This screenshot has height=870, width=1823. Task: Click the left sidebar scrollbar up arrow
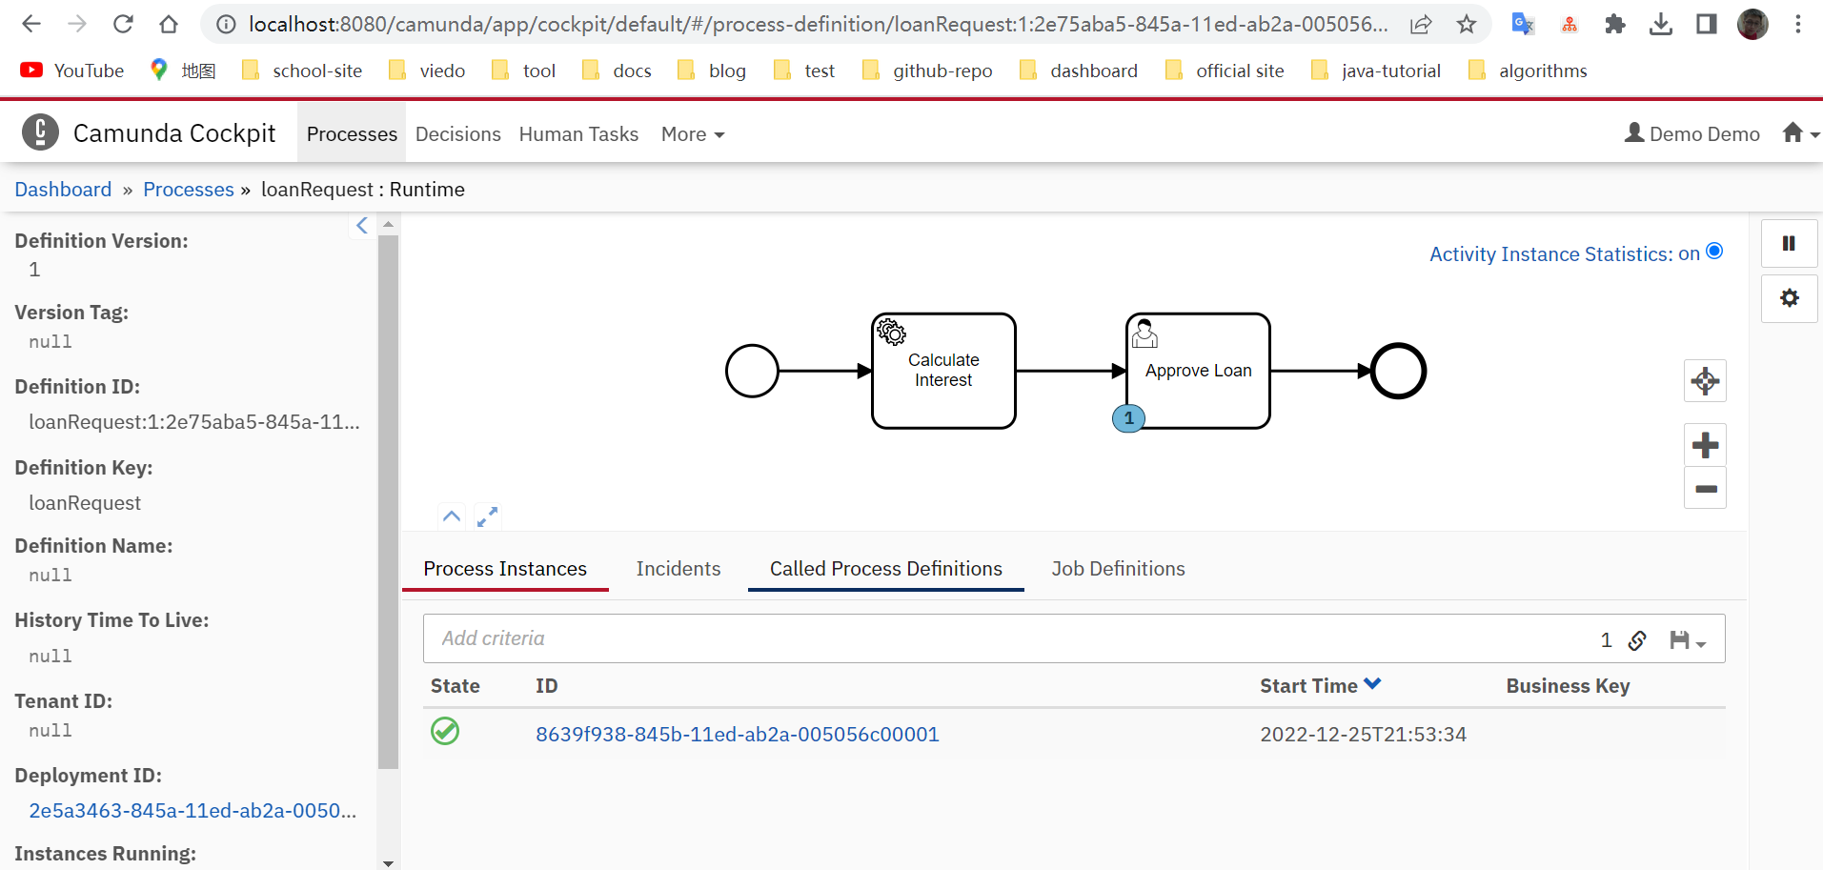(x=388, y=225)
